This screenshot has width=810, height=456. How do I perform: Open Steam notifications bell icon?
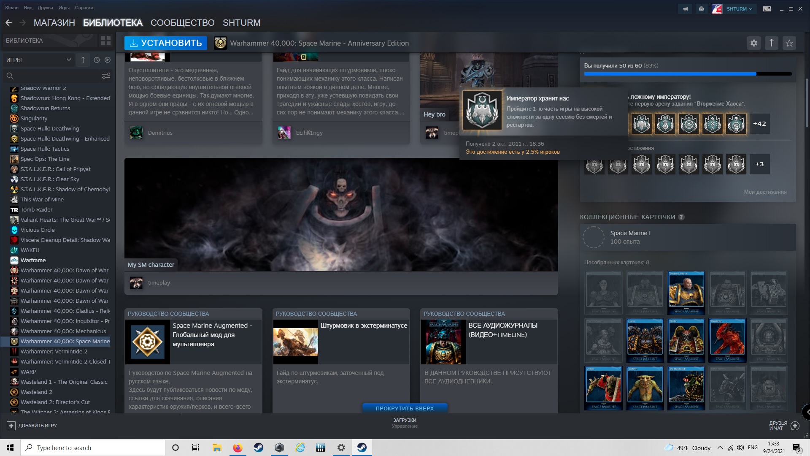(x=701, y=8)
